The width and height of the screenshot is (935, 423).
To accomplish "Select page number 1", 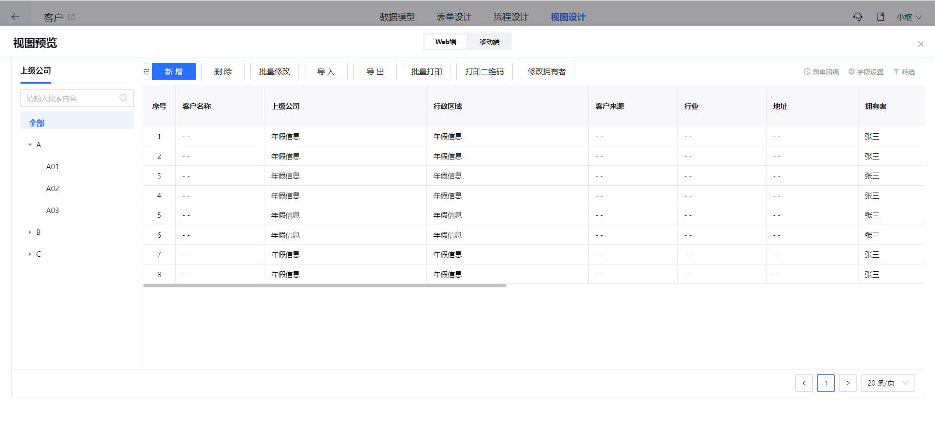I will [826, 383].
